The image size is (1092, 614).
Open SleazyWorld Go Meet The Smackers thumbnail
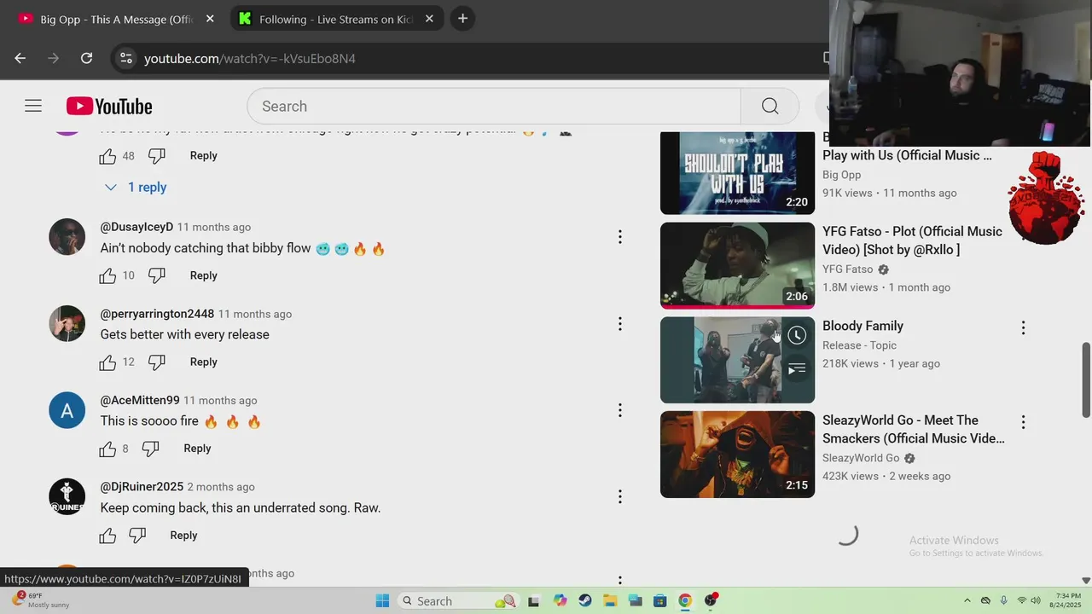[x=737, y=455]
